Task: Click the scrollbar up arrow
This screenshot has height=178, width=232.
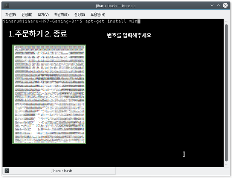Action: click(226, 21)
